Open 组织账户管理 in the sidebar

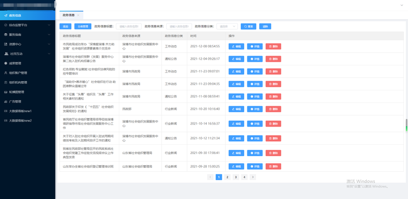click(x=28, y=73)
